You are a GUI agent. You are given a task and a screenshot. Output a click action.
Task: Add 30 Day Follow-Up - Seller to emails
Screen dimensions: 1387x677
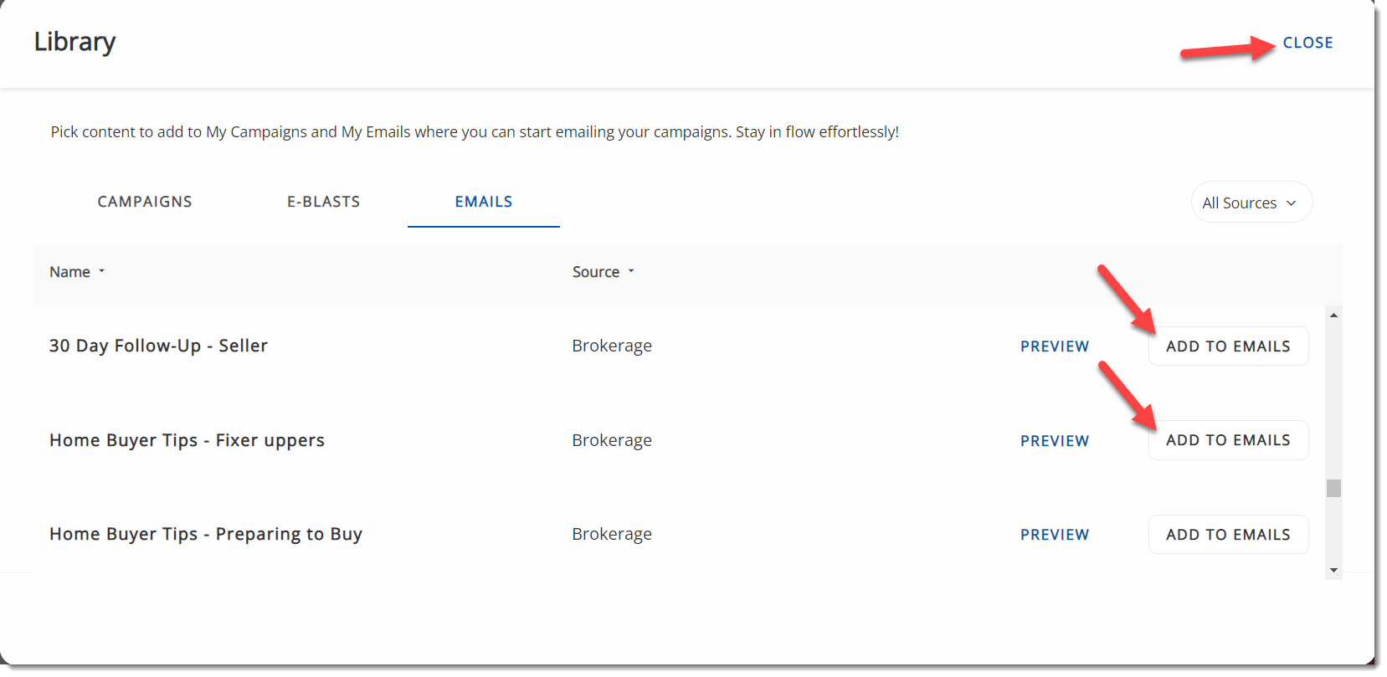pos(1228,346)
